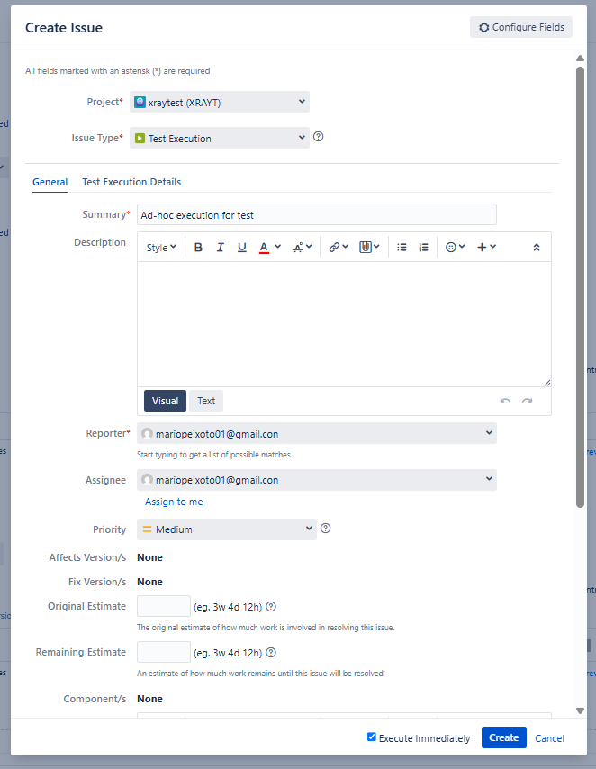Viewport: 596px width, 769px height.
Task: Open the text color picker
Action: [x=270, y=248]
